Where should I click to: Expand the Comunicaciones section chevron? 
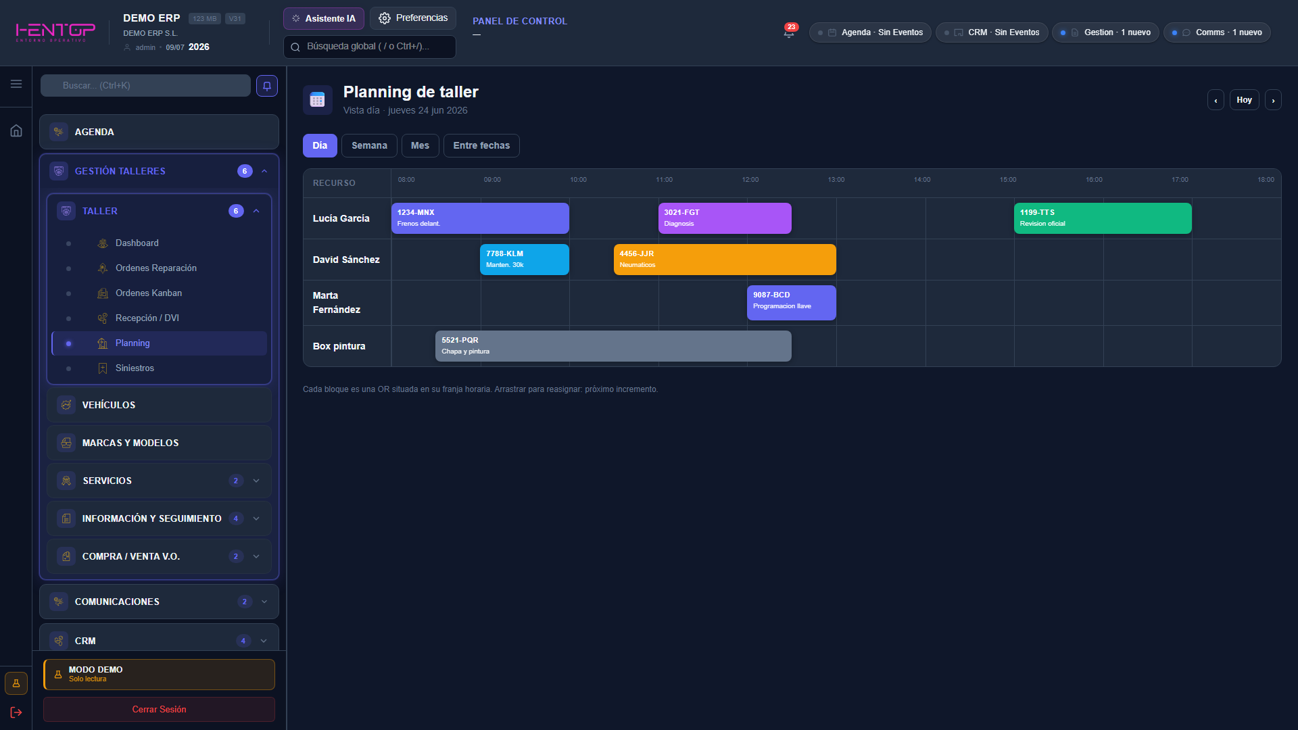tap(264, 602)
